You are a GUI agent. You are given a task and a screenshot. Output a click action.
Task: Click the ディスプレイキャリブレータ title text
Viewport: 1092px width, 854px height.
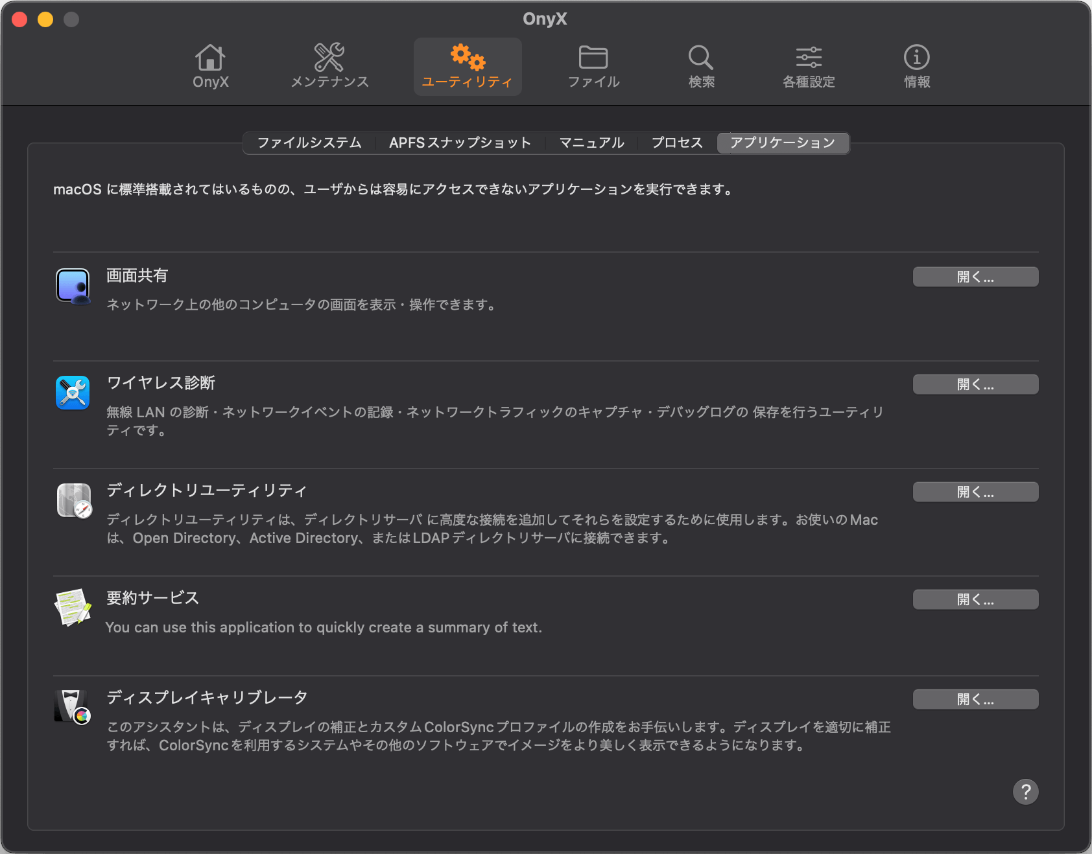click(207, 698)
